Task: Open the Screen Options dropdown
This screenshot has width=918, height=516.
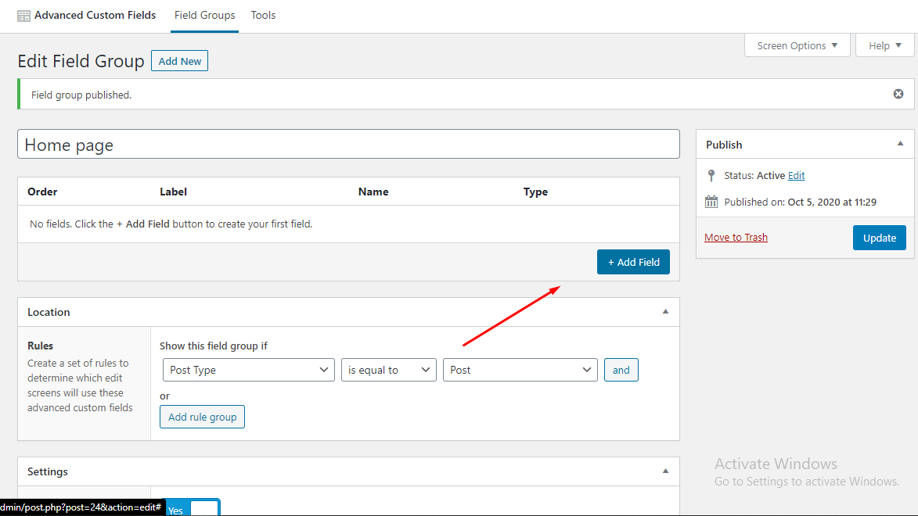Action: [x=797, y=45]
